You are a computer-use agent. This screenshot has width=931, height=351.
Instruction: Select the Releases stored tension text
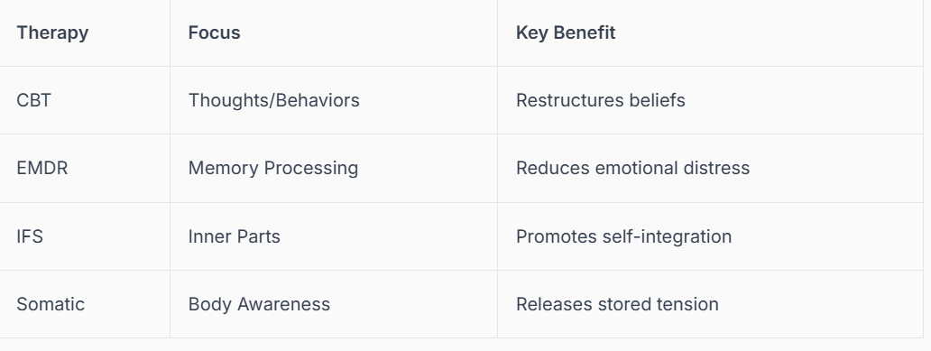click(x=617, y=304)
